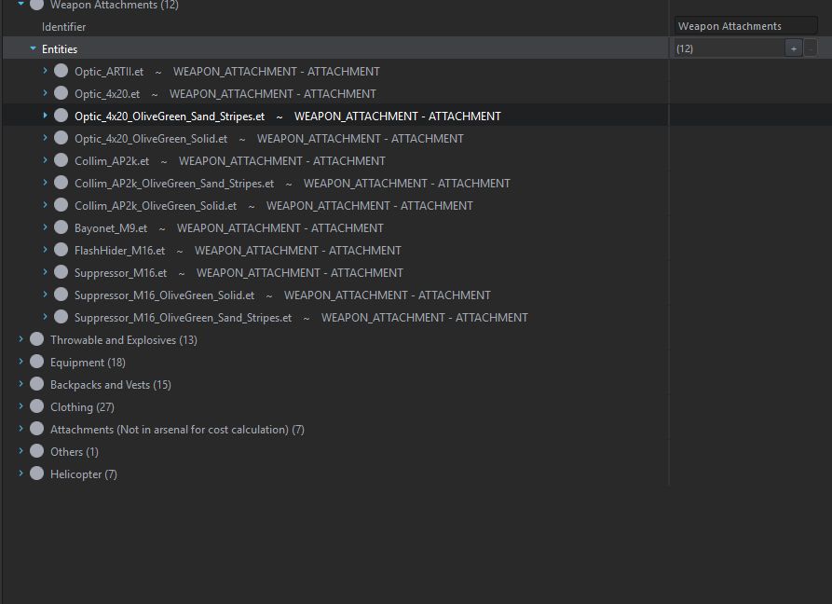Click the circle icon beside Optic_ARTII.et
832x604 pixels.
[61, 71]
